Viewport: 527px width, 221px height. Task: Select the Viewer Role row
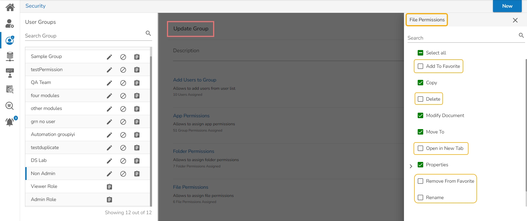pyautogui.click(x=88, y=186)
